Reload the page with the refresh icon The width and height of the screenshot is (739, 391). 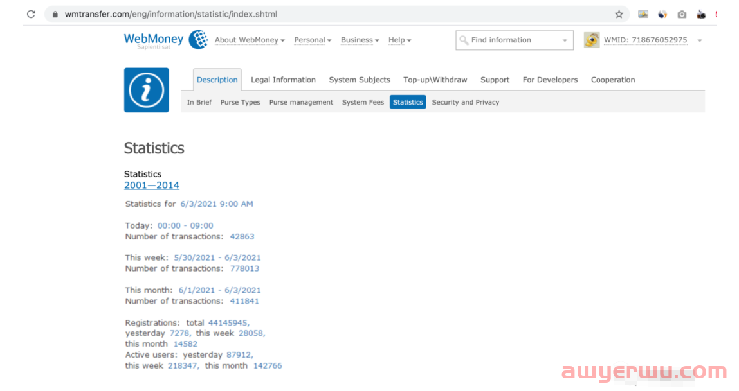[x=31, y=14]
